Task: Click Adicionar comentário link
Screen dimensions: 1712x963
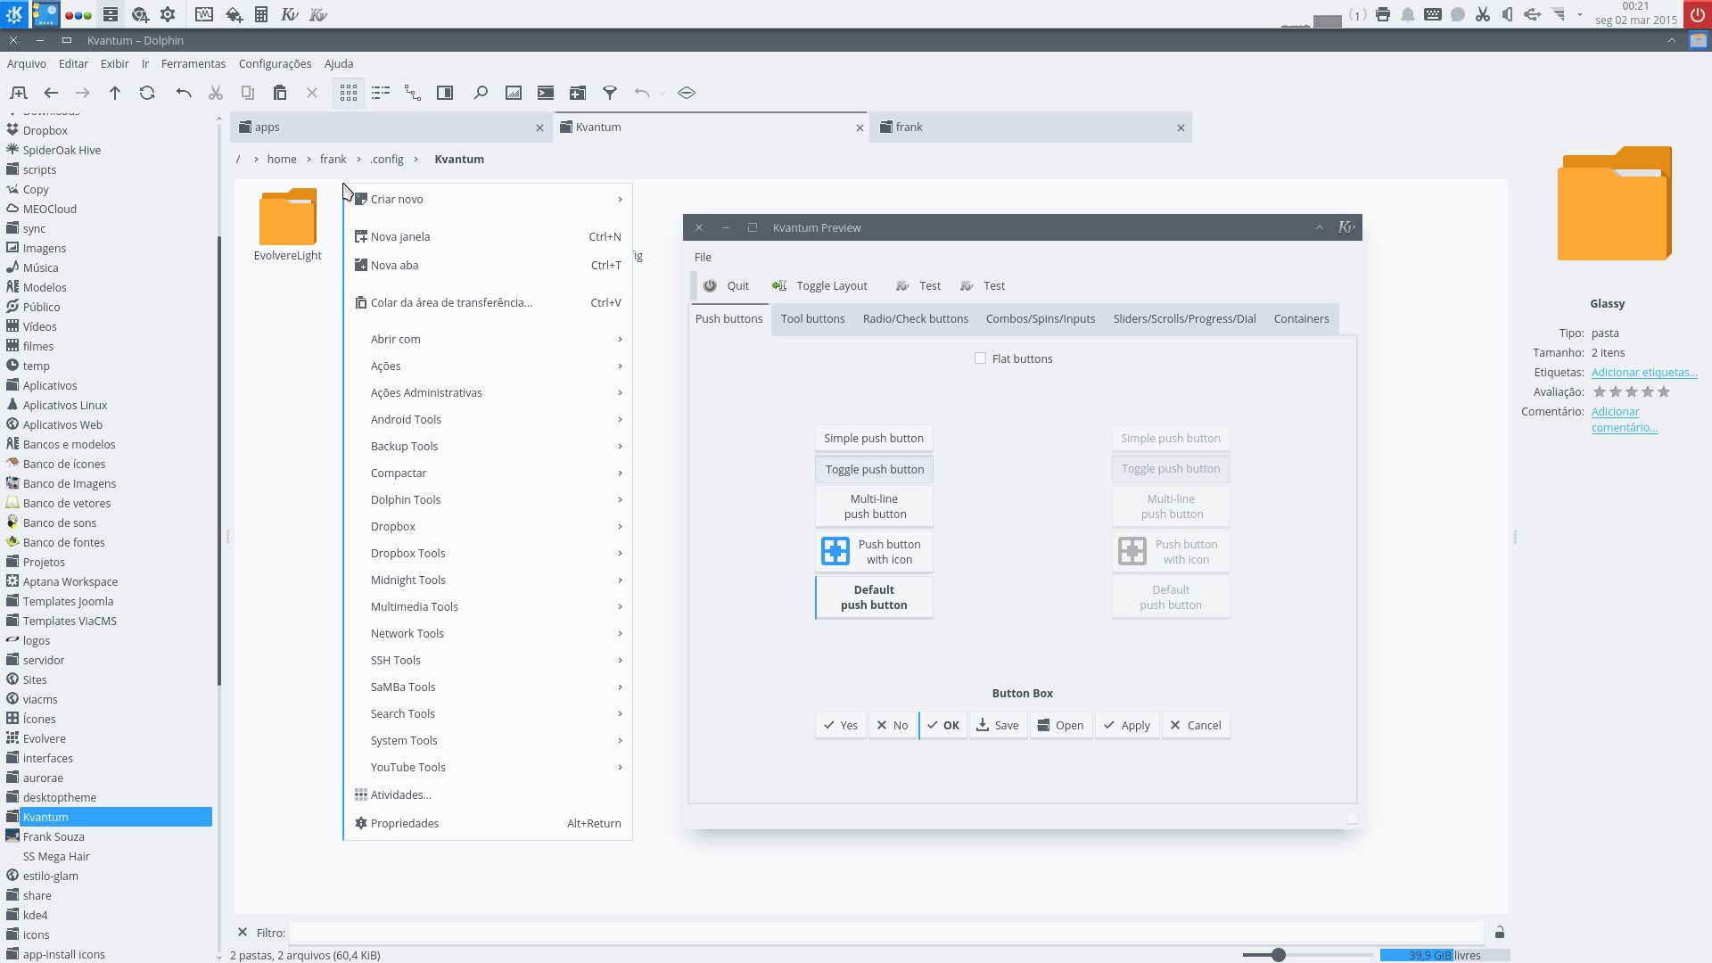Action: point(1625,420)
